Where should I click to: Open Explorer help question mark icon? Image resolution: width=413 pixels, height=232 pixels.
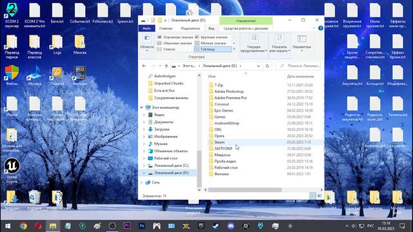320,28
